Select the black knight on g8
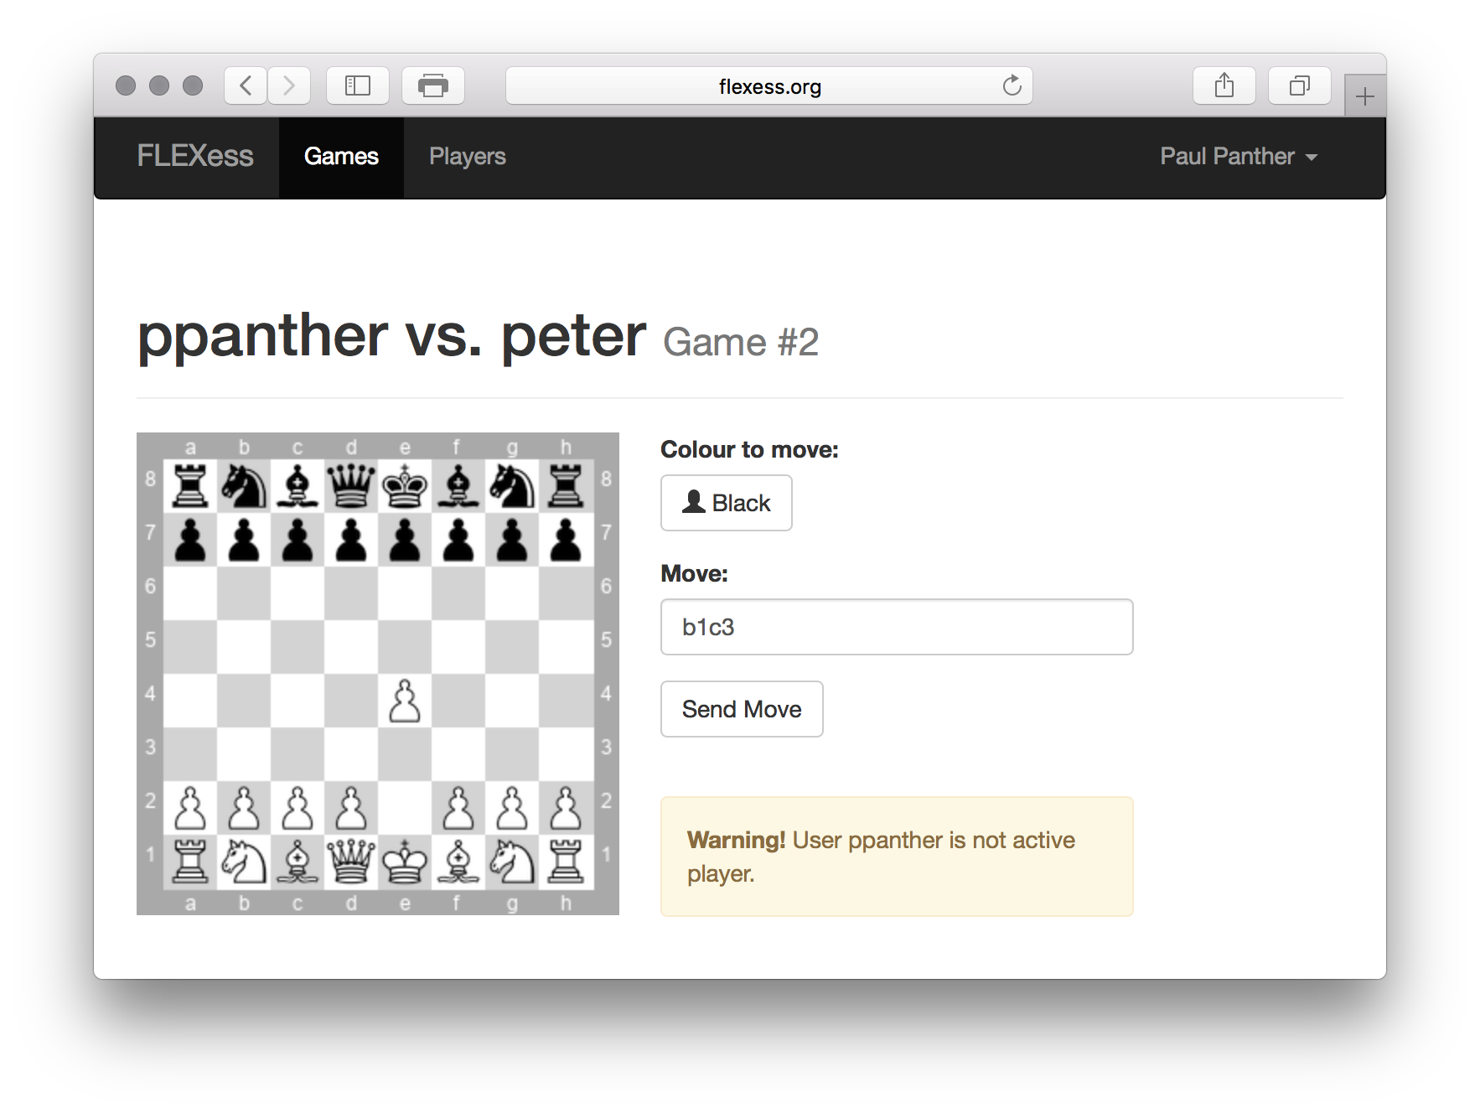 pyautogui.click(x=512, y=486)
